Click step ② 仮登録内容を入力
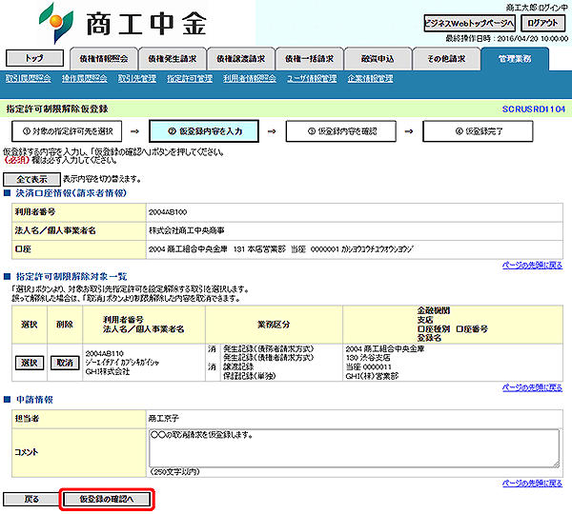This screenshot has height=514, width=572. tap(204, 131)
